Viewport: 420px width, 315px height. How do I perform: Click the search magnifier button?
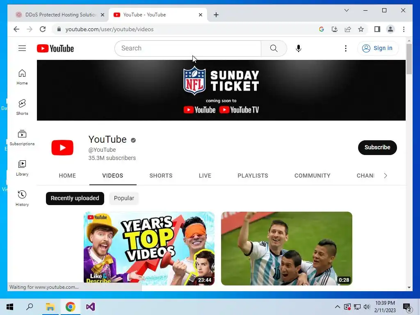(274, 48)
